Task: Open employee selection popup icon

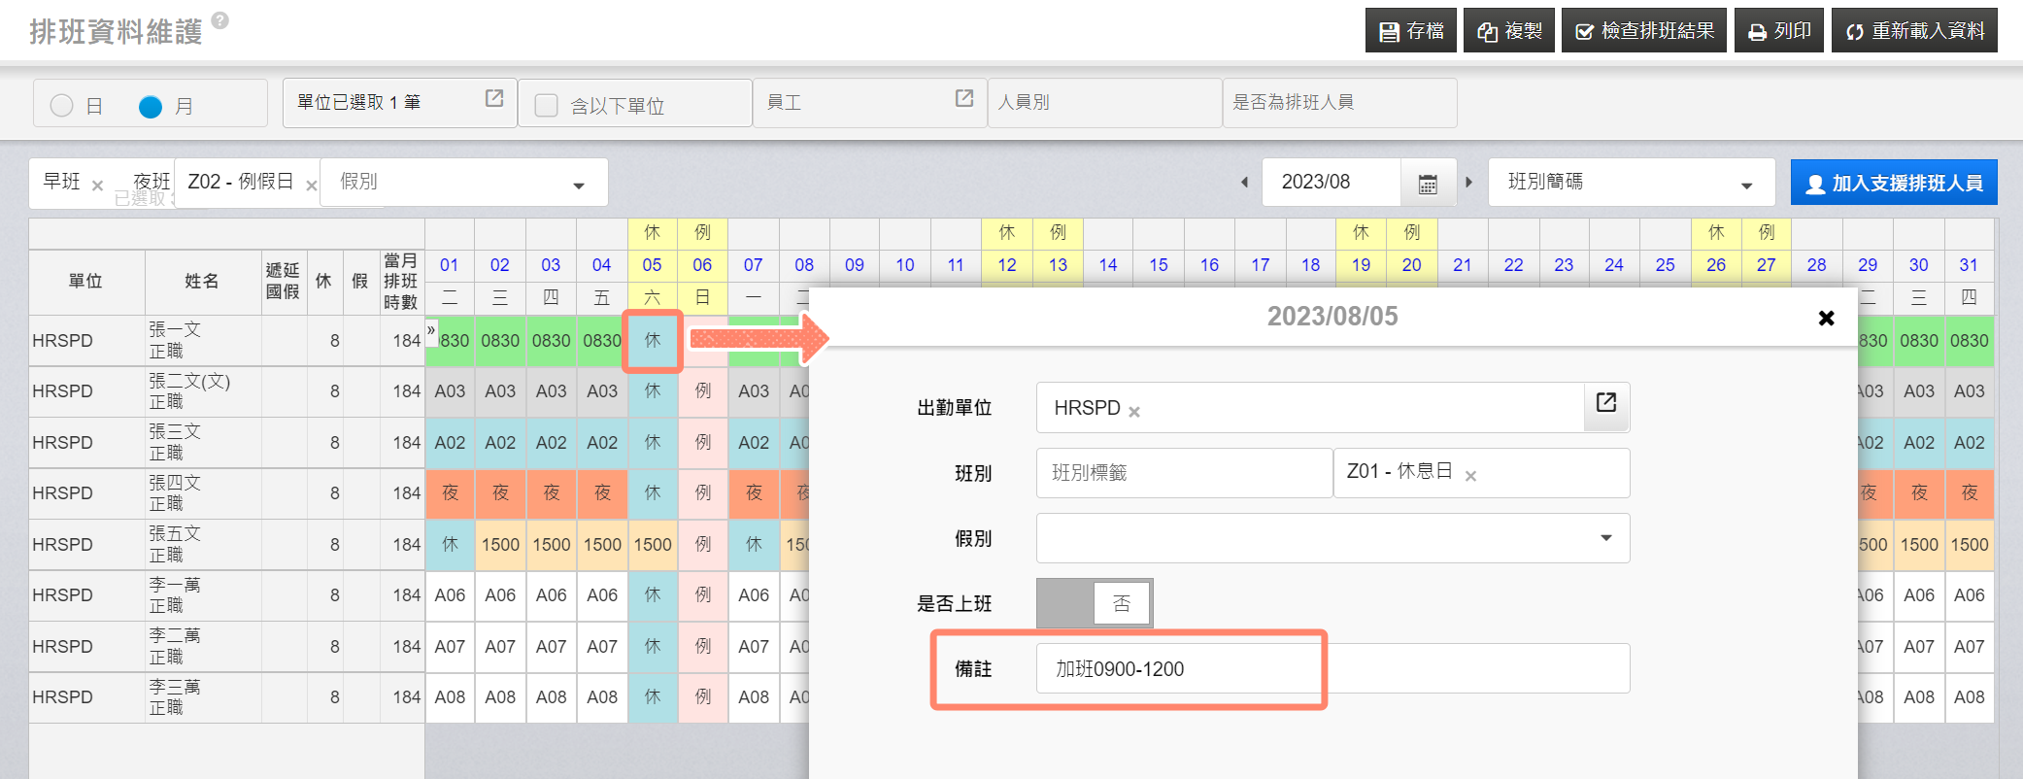Action: click(964, 99)
